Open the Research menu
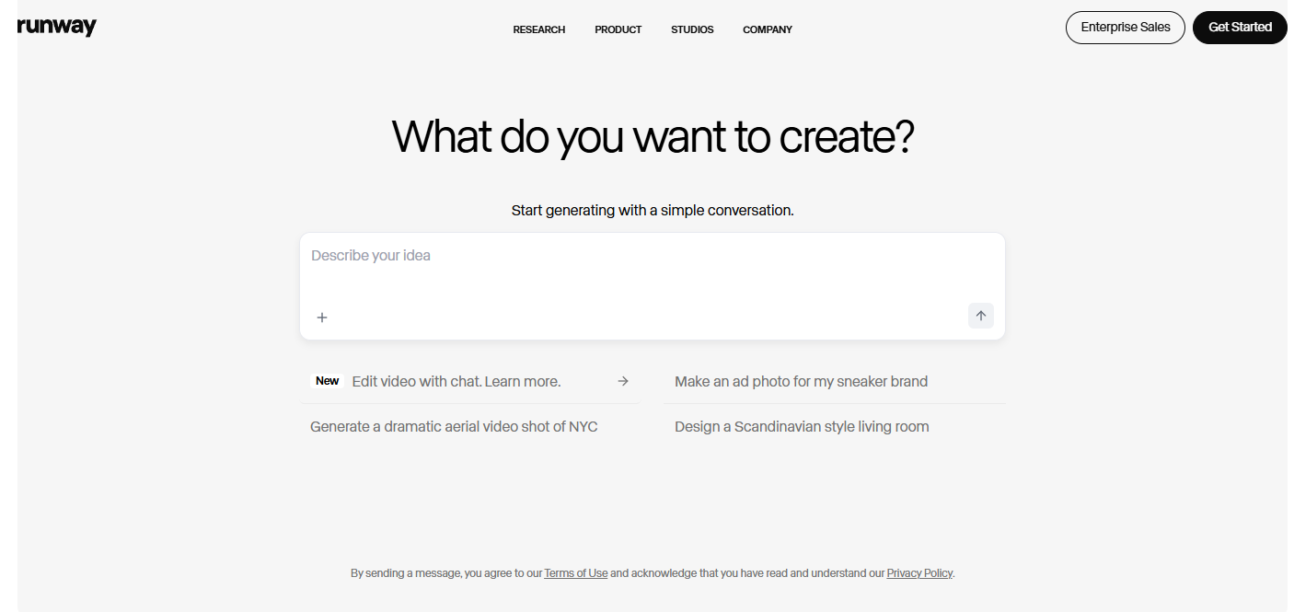The height and width of the screenshot is (612, 1294). (539, 29)
